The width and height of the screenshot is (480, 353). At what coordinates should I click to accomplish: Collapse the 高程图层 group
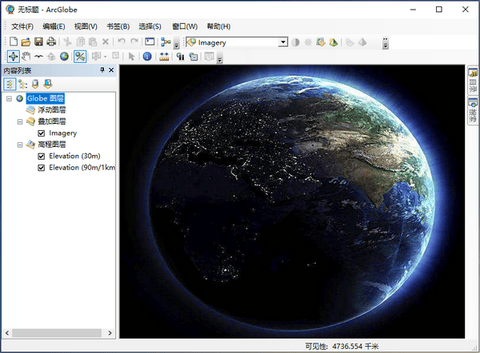[x=20, y=145]
